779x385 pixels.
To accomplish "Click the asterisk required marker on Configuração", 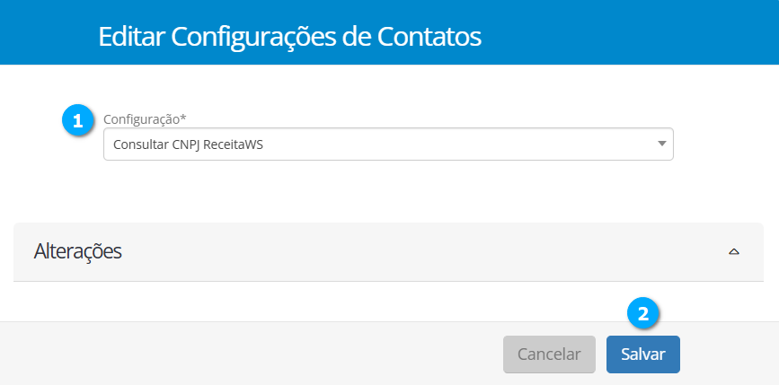I will pyautogui.click(x=183, y=118).
